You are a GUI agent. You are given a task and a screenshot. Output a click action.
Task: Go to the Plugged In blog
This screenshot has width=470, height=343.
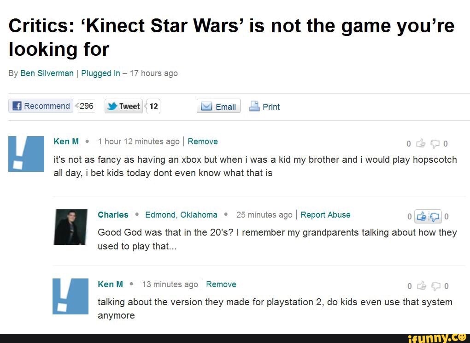pos(100,73)
